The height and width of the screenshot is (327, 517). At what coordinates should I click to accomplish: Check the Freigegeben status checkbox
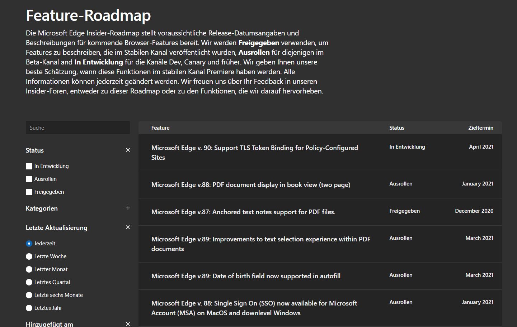[x=29, y=192]
